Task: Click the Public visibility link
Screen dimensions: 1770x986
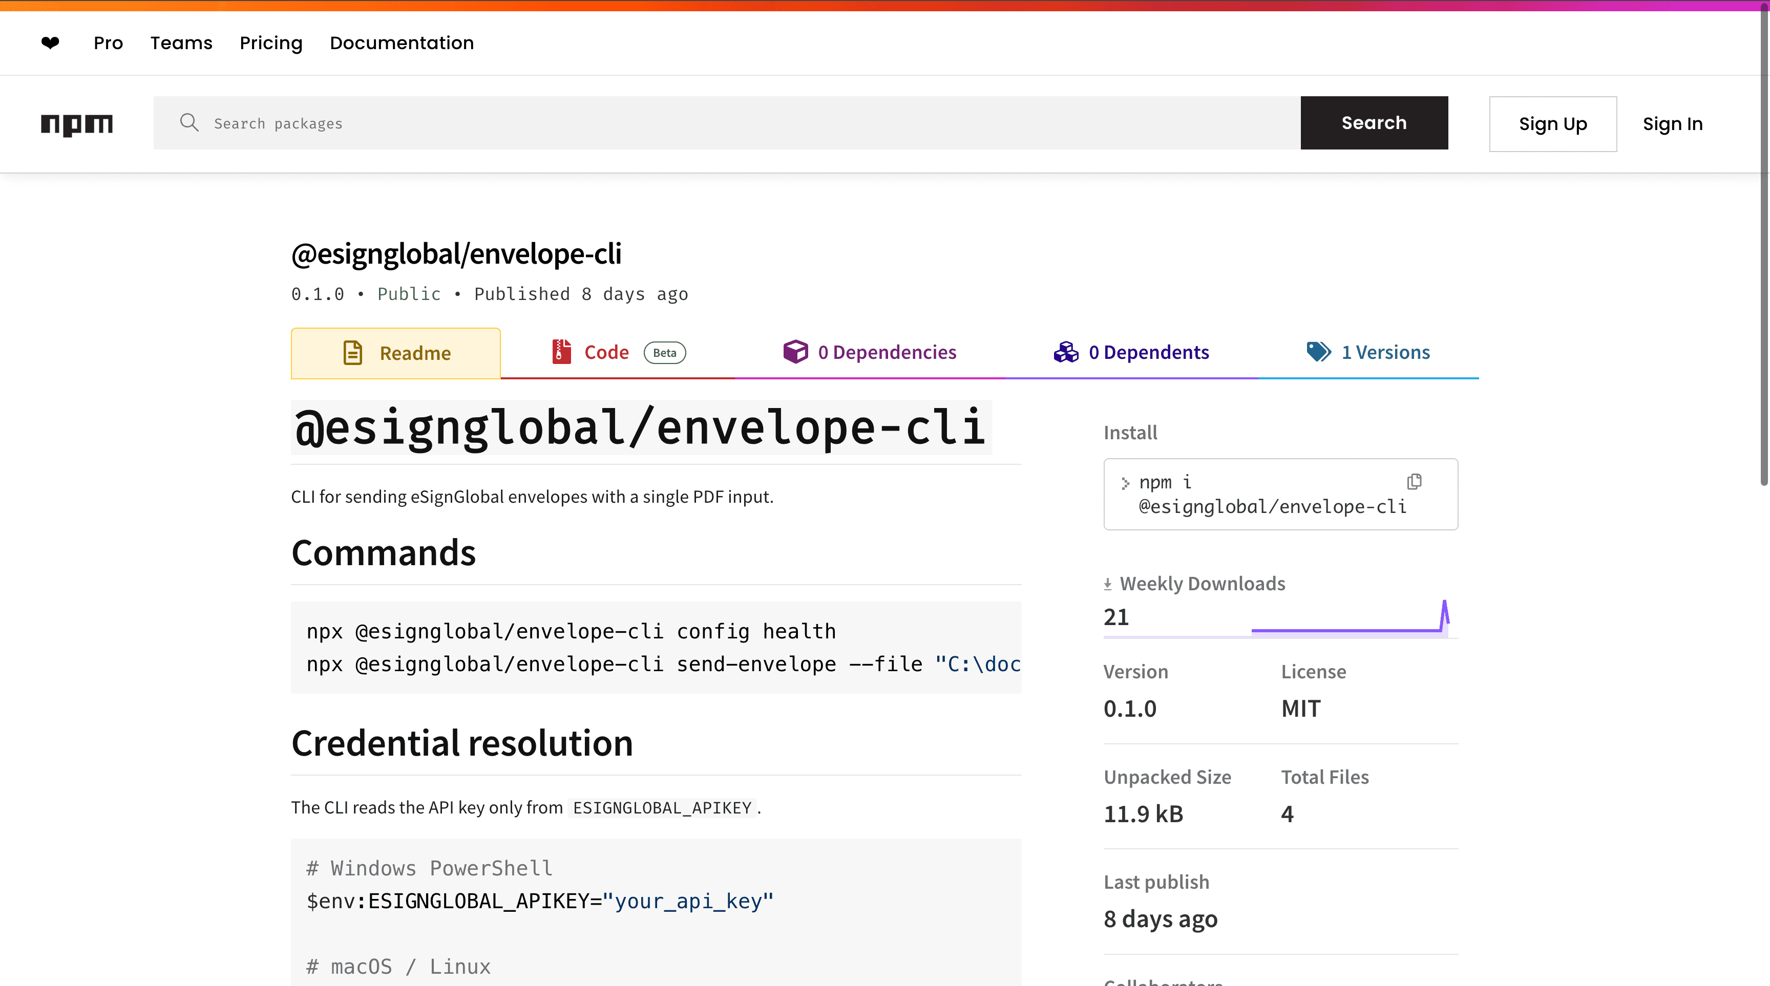Action: pos(409,294)
